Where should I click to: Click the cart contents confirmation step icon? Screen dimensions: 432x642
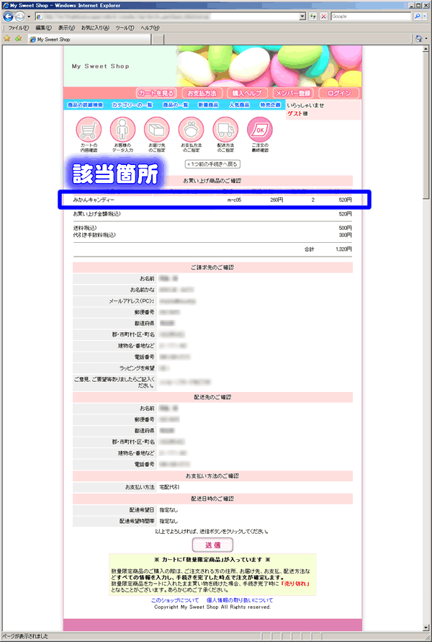coord(89,130)
